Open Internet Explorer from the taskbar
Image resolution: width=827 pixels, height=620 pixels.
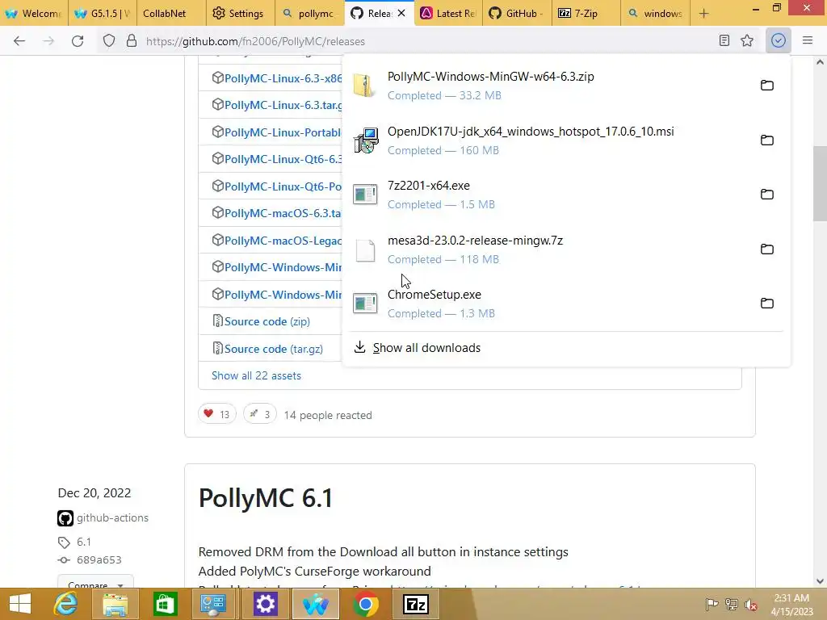coord(66,604)
